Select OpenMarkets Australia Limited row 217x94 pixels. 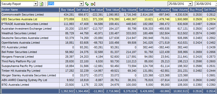click(109, 43)
